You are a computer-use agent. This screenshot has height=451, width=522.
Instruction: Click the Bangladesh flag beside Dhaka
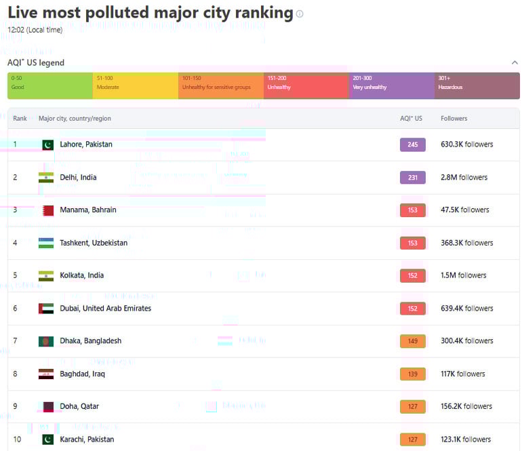click(x=46, y=341)
